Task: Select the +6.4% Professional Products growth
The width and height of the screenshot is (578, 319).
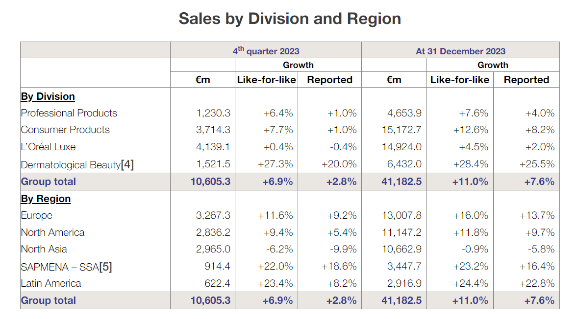Action: 278,113
